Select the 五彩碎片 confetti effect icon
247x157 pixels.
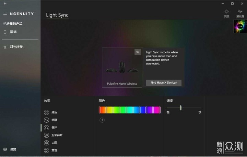tap(46, 135)
